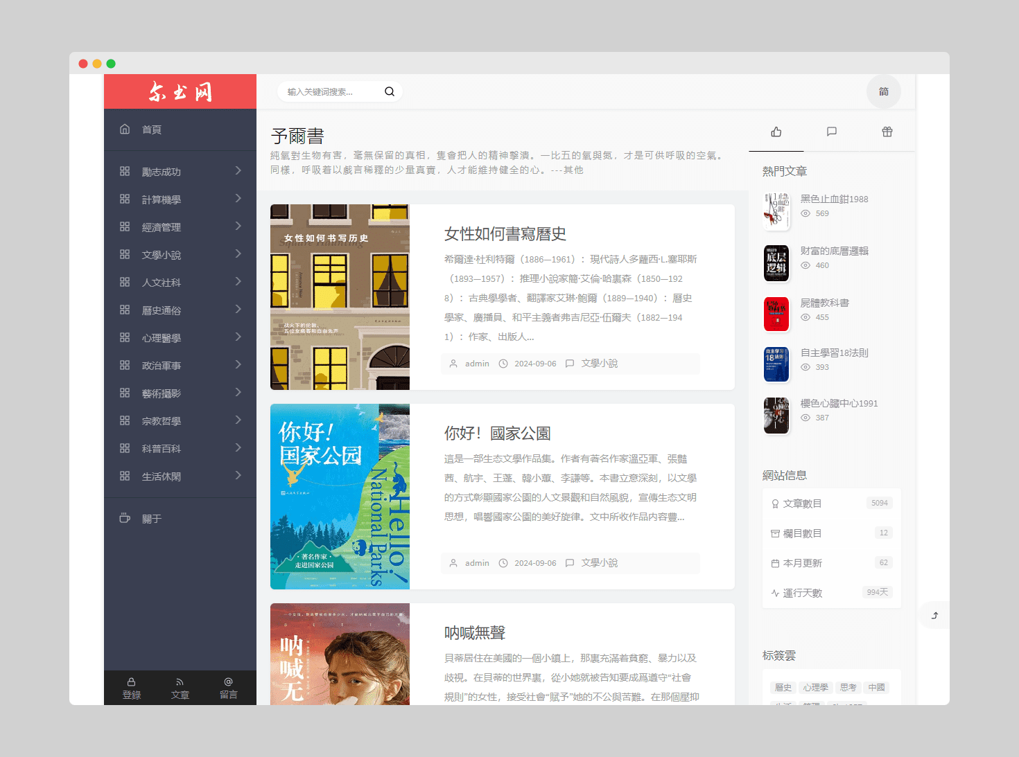Select 首頁 in the sidebar
Screen dimensions: 1019x757
[153, 129]
